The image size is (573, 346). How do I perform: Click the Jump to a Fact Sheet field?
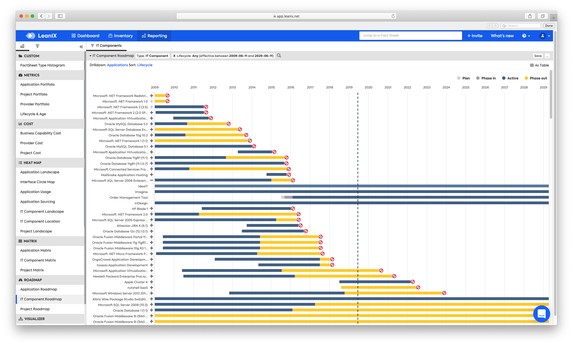(410, 36)
